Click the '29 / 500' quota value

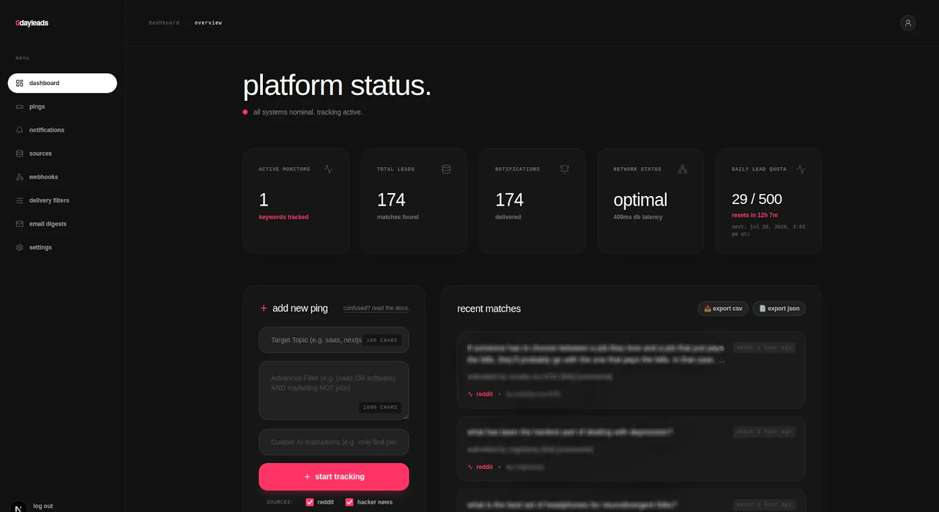click(756, 199)
